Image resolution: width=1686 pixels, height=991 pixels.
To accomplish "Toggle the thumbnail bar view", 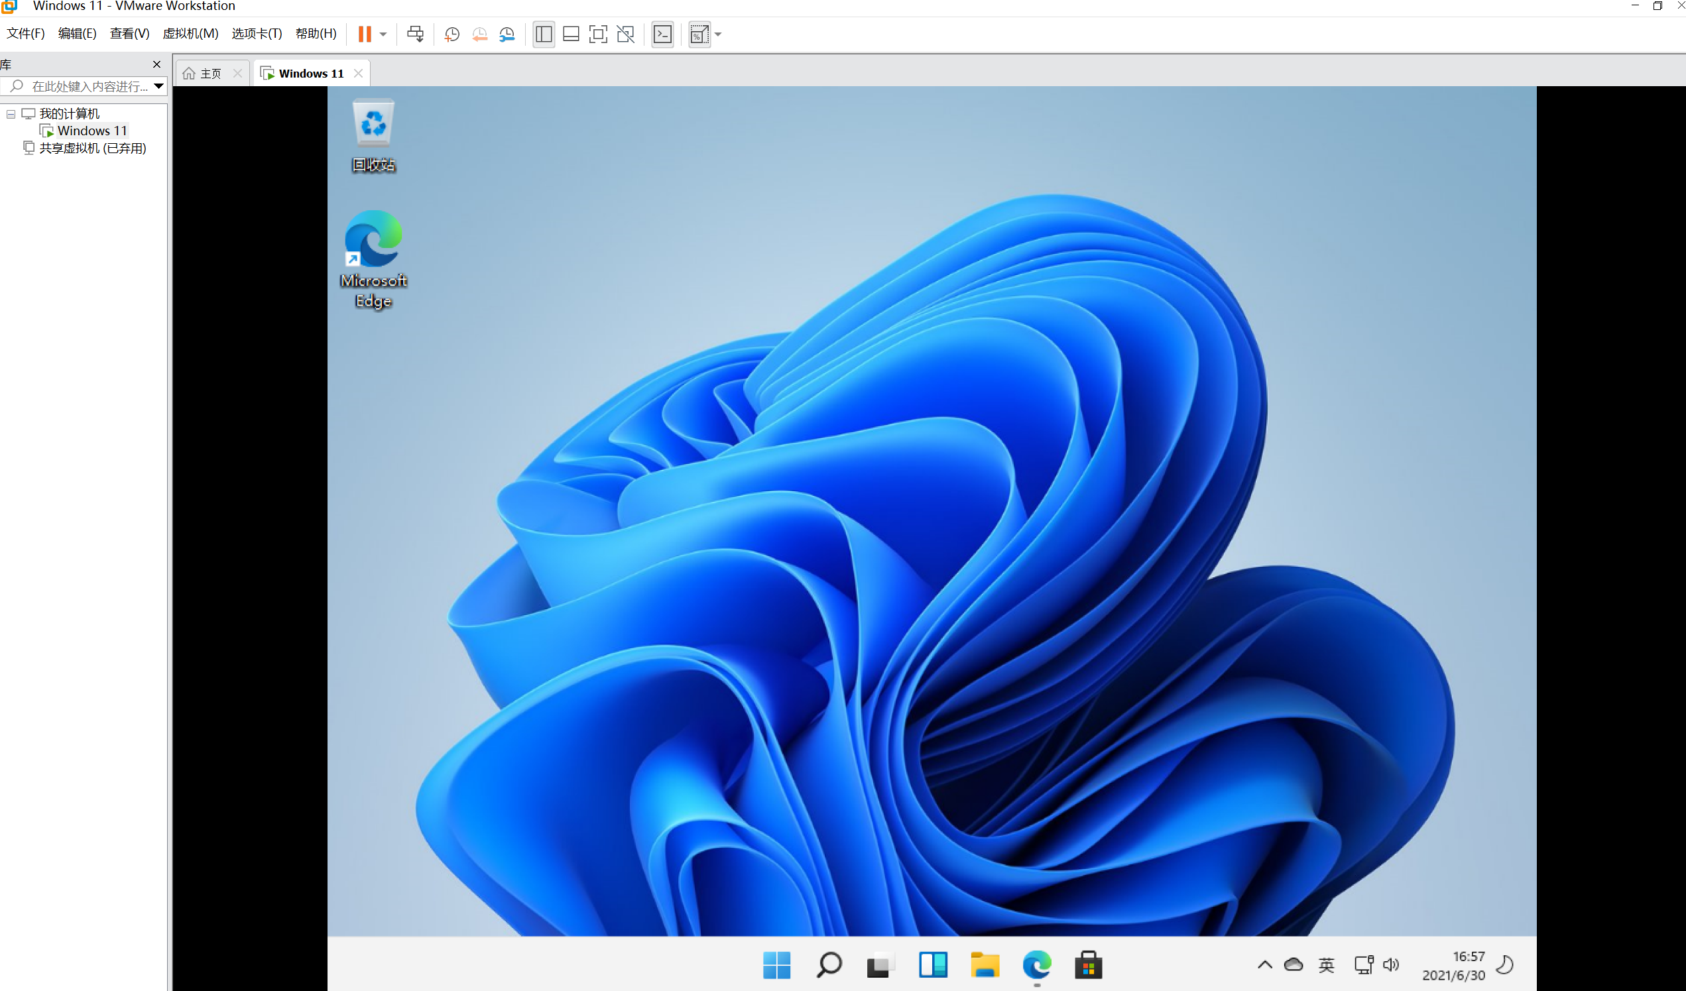I will 571,34.
